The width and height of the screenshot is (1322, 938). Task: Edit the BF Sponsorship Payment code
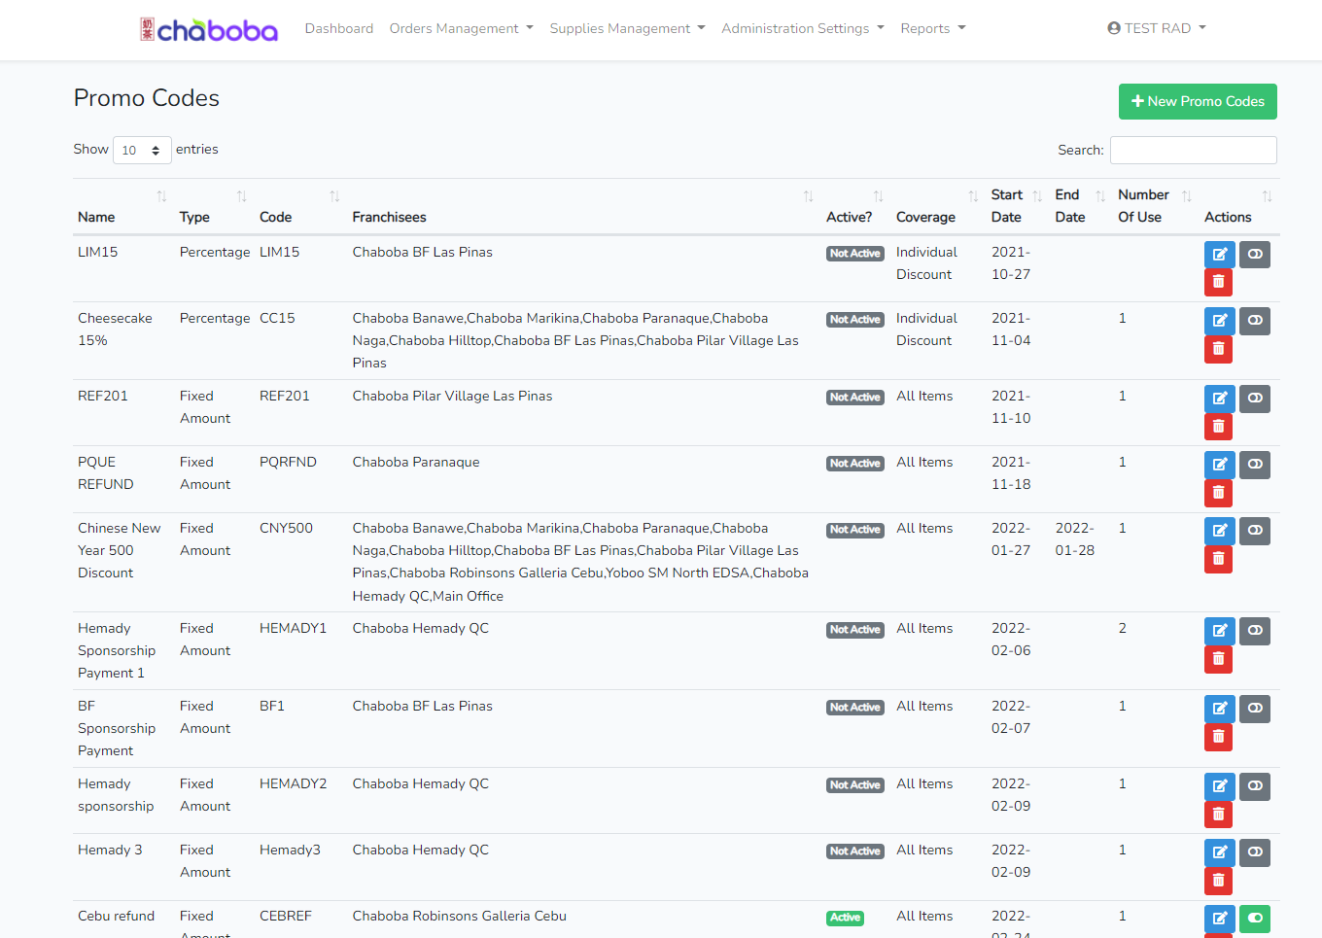coord(1219,709)
